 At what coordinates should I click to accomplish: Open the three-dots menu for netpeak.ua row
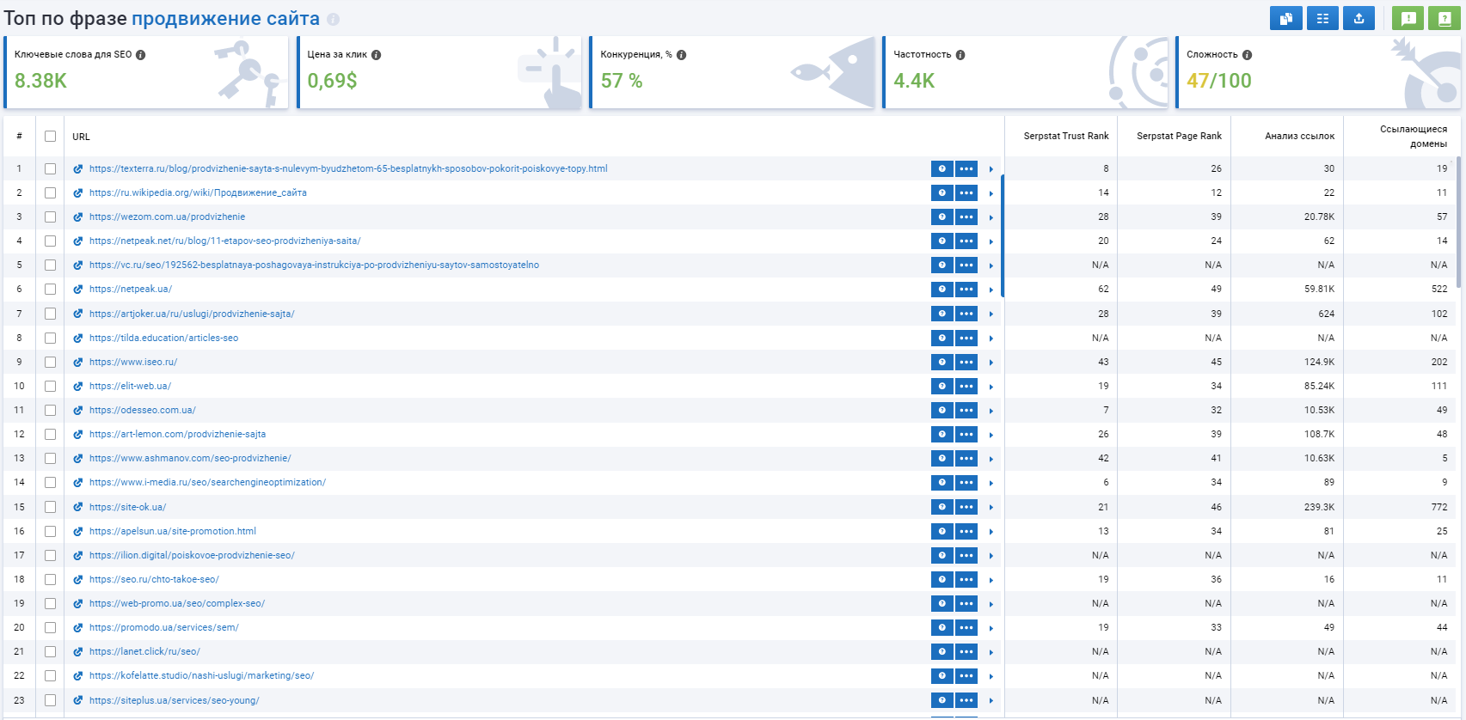pos(966,290)
